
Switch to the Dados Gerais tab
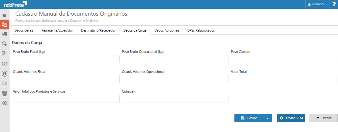[24, 30]
